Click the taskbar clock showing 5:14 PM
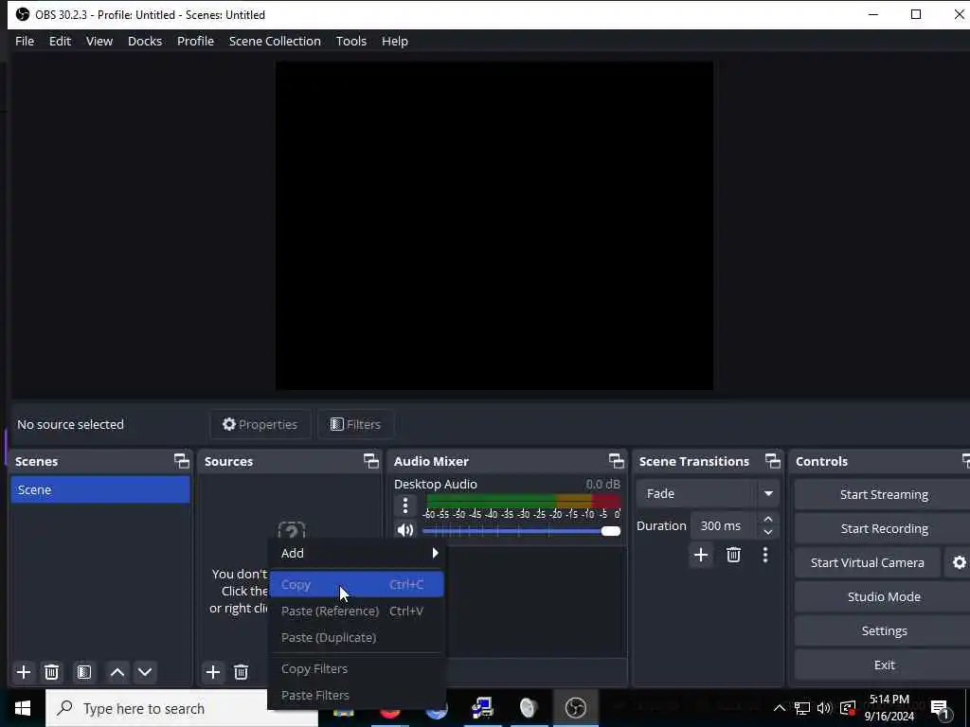The height and width of the screenshot is (727, 970). pyautogui.click(x=889, y=708)
